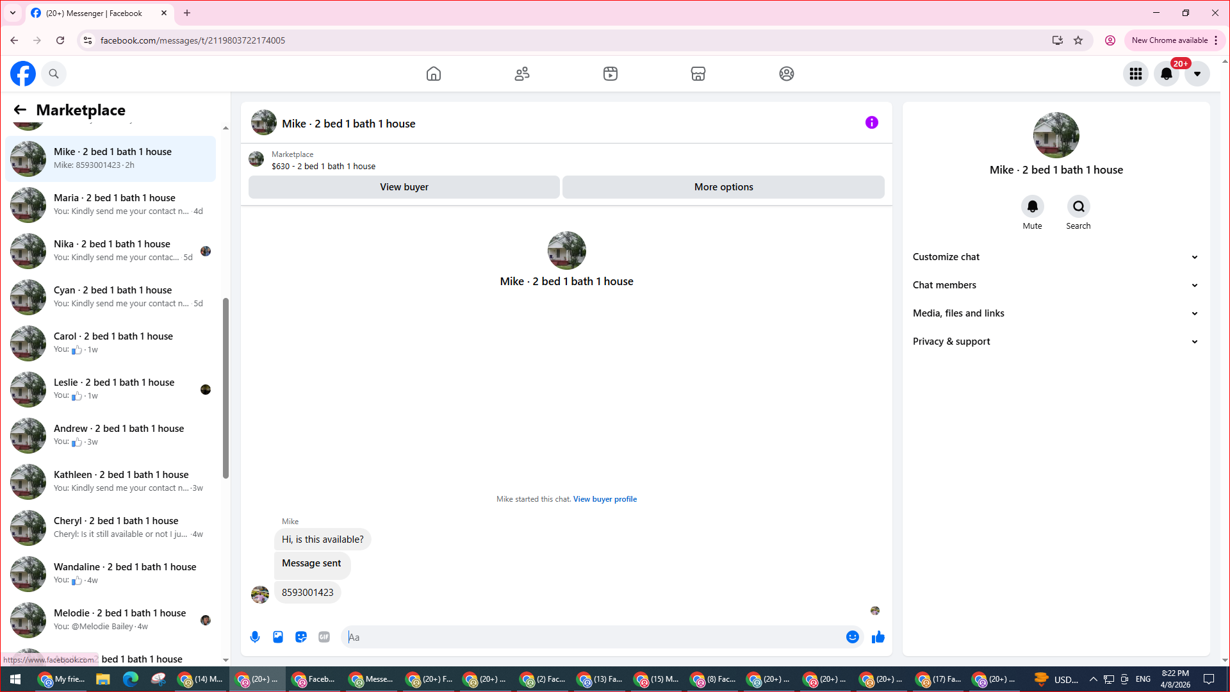Attach a photo using the image icon
Screen dimensions: 1230x692
(278, 637)
